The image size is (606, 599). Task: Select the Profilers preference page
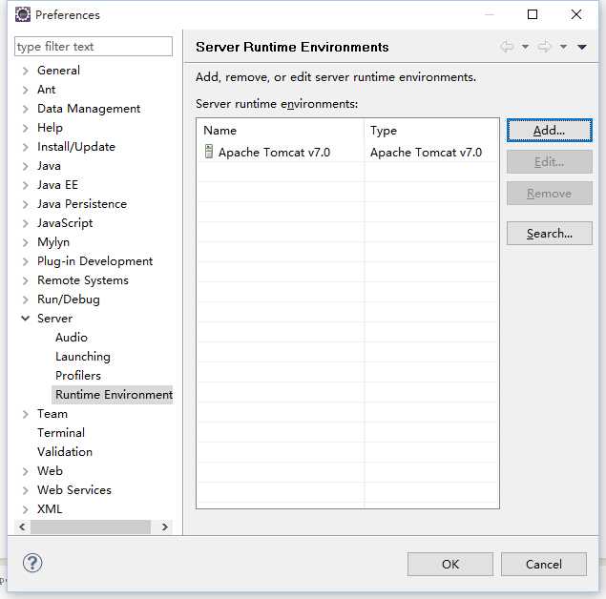tap(78, 376)
